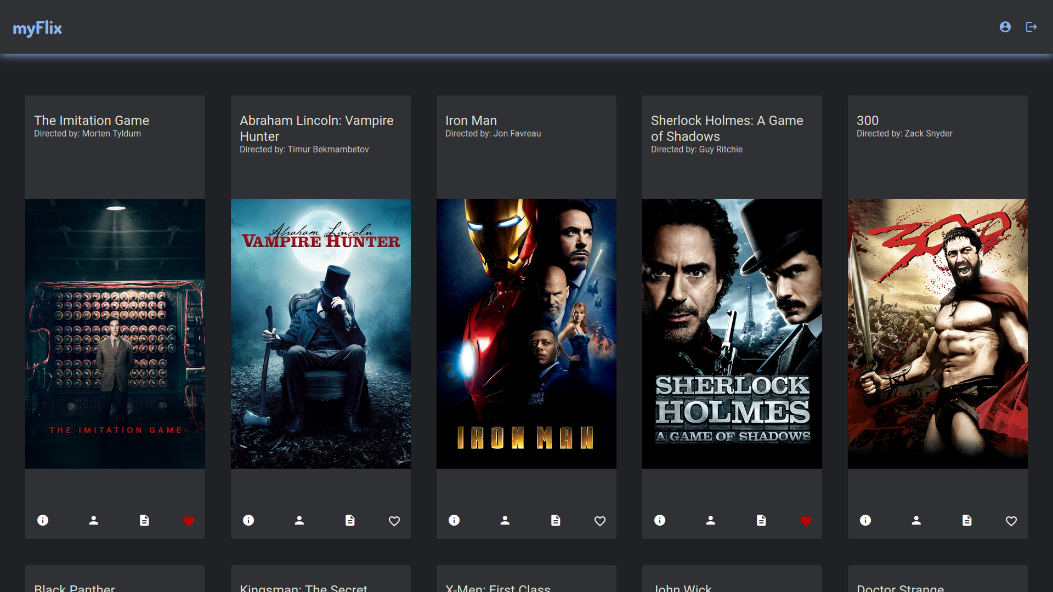The image size is (1053, 592).
Task: Click Abraham Lincoln Vampire Hunter poster
Action: [x=321, y=333]
